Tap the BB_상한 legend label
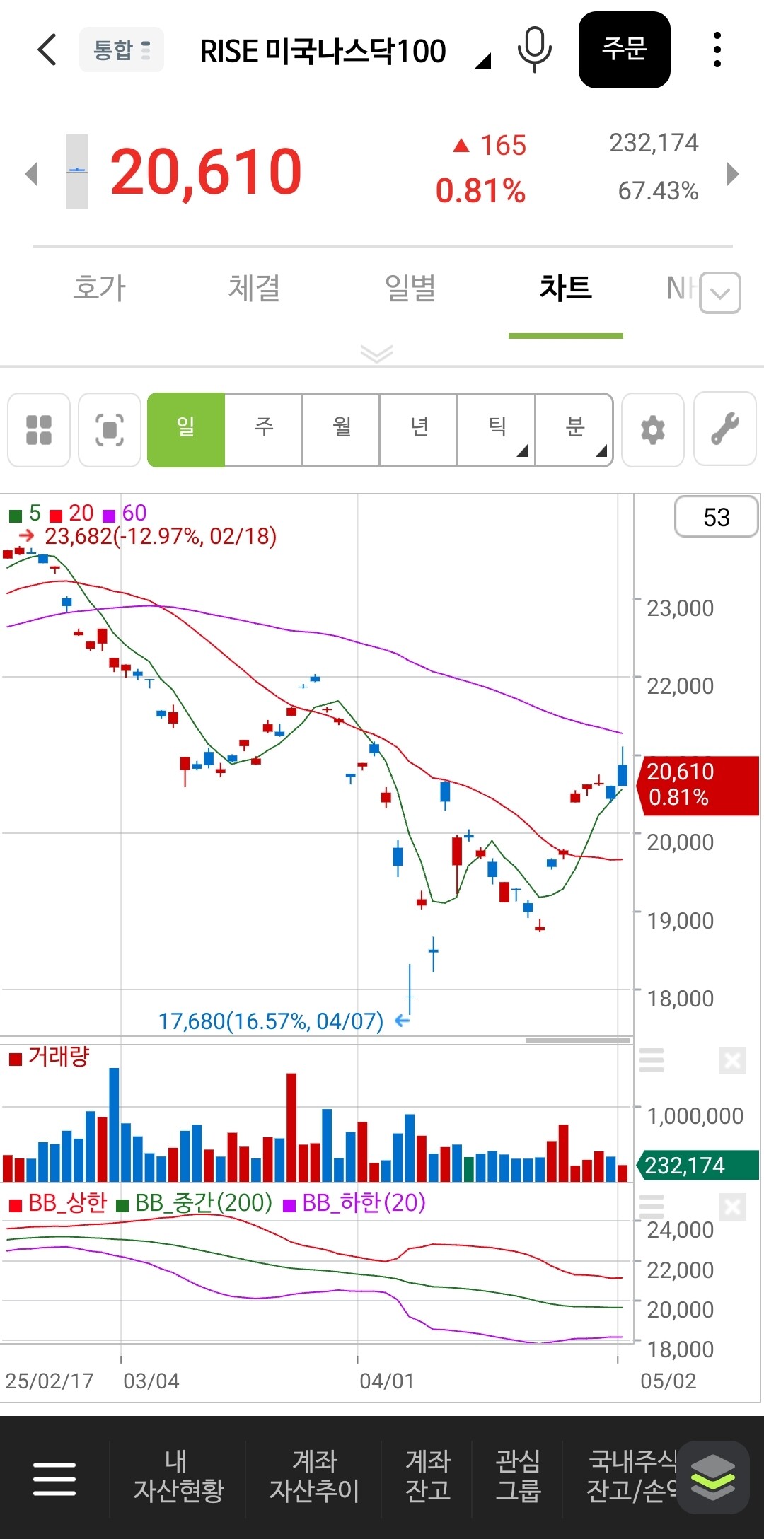764x1539 pixels. tap(58, 1202)
